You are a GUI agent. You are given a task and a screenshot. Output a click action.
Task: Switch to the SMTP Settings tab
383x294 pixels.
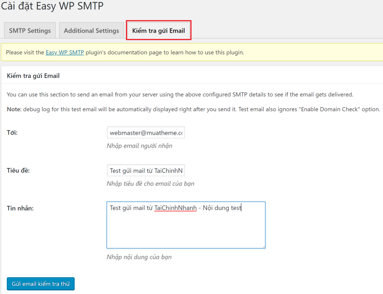[30, 30]
